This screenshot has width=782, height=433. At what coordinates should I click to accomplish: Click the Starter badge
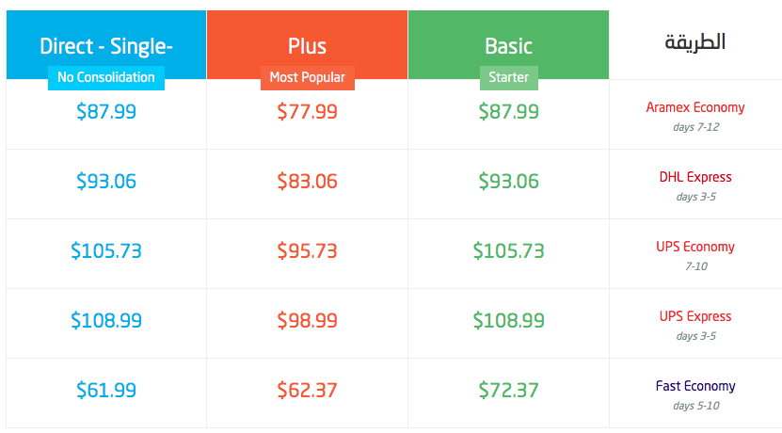click(x=509, y=78)
